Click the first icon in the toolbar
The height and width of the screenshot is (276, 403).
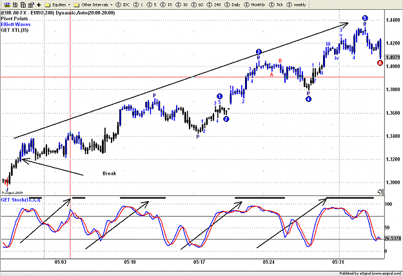(x=7, y=5)
